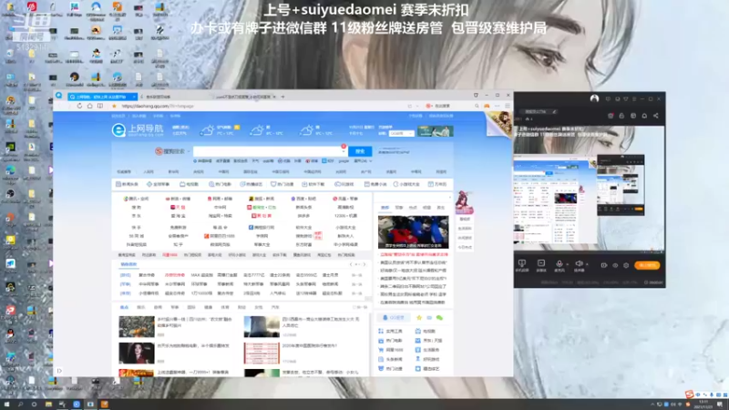Click the 上网导航 site logo

pos(139,130)
